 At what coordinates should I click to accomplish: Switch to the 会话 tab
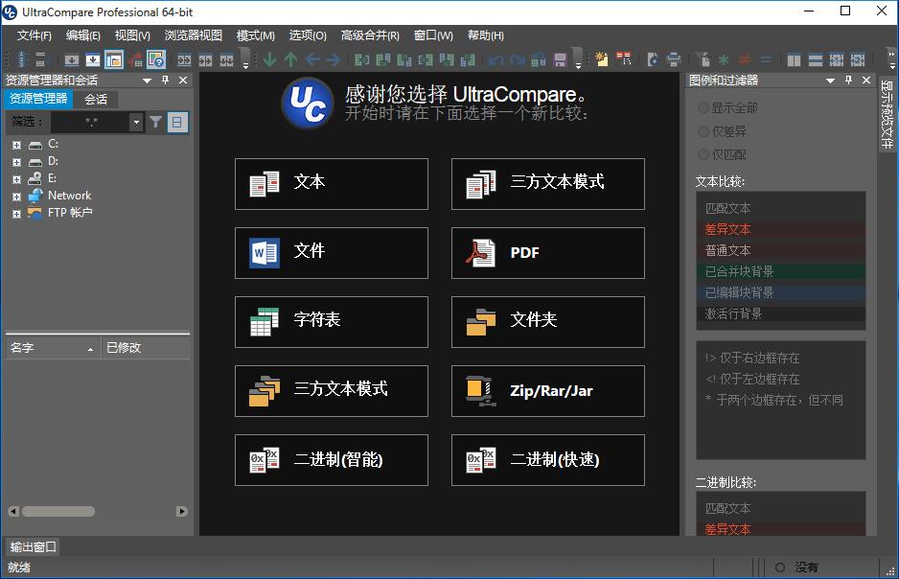click(96, 99)
